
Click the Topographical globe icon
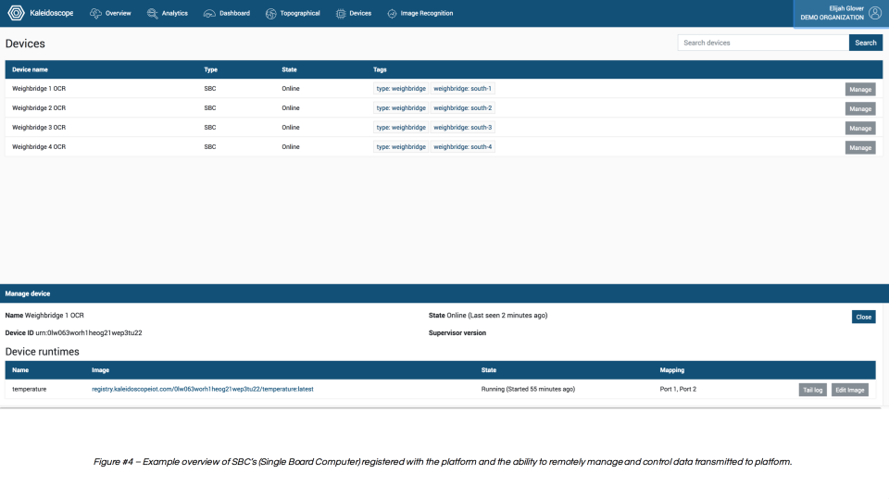[x=271, y=14]
